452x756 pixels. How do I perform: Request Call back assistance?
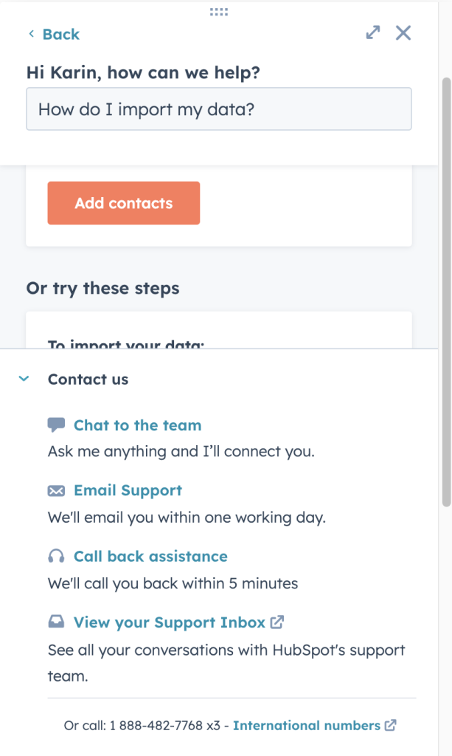(x=150, y=557)
